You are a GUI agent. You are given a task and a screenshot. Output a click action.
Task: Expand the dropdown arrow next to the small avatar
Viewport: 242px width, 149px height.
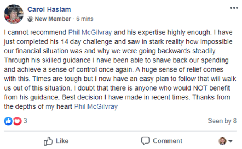(x=230, y=141)
